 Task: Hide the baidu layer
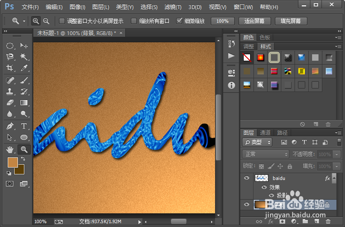247,178
